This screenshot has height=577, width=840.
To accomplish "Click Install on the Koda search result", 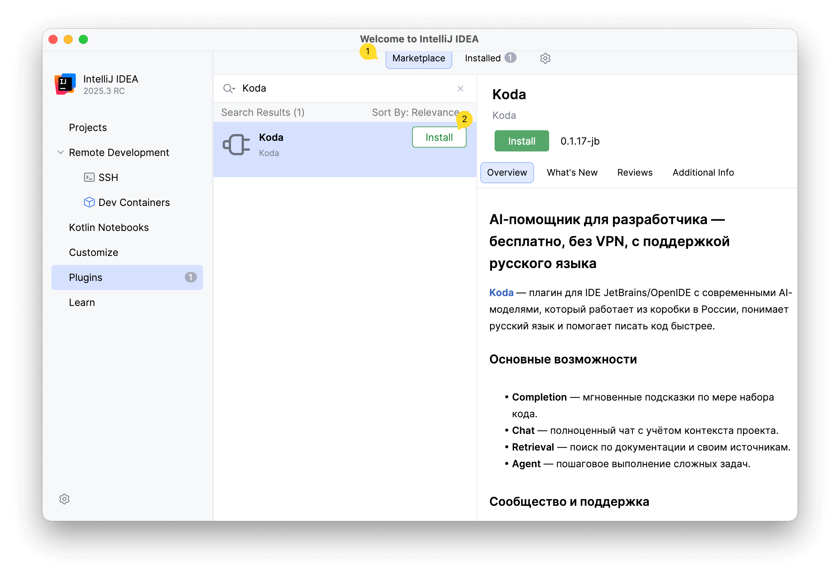I will [x=439, y=137].
